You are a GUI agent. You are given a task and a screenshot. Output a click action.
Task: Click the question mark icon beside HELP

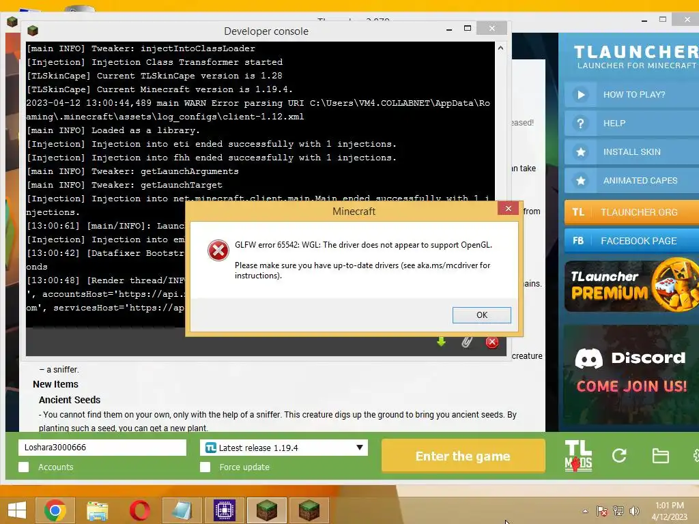580,123
